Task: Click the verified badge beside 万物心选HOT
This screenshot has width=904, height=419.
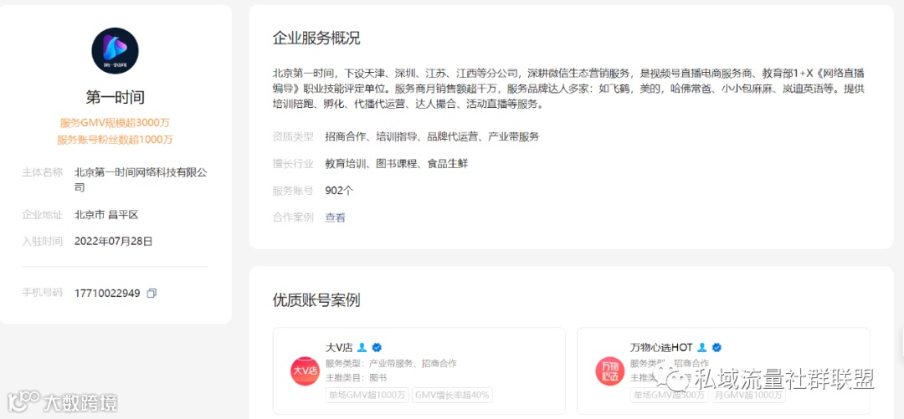Action: tap(717, 348)
